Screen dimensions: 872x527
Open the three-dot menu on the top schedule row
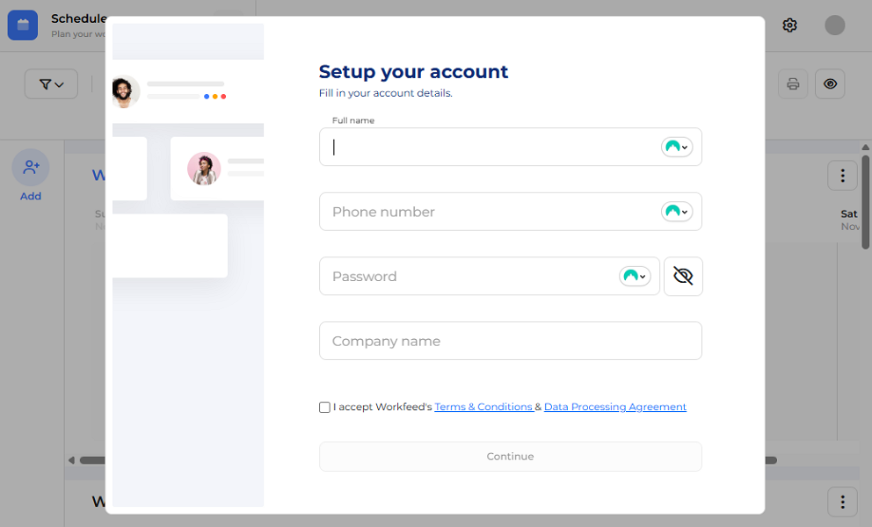842,175
